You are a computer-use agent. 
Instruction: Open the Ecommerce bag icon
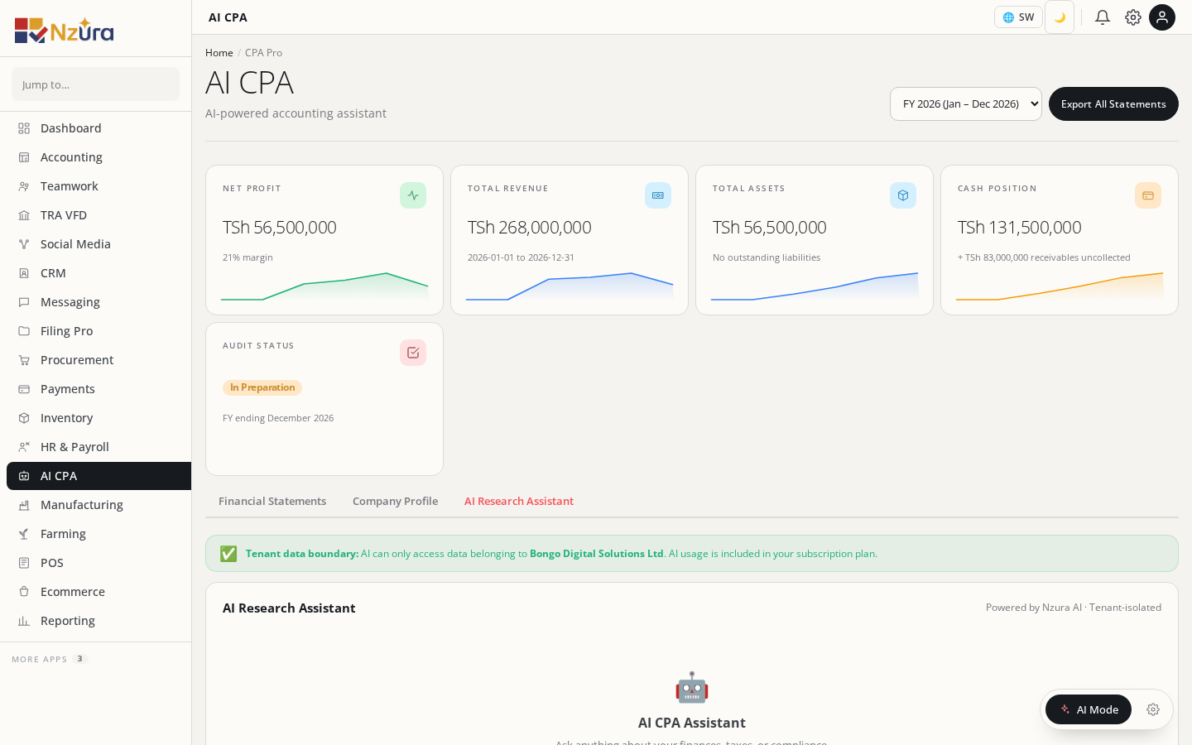24,592
